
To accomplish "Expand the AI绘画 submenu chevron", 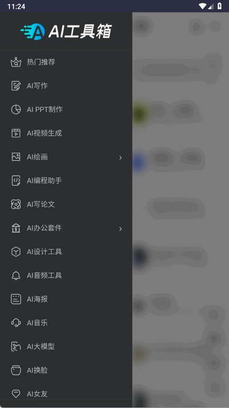I will (120, 158).
